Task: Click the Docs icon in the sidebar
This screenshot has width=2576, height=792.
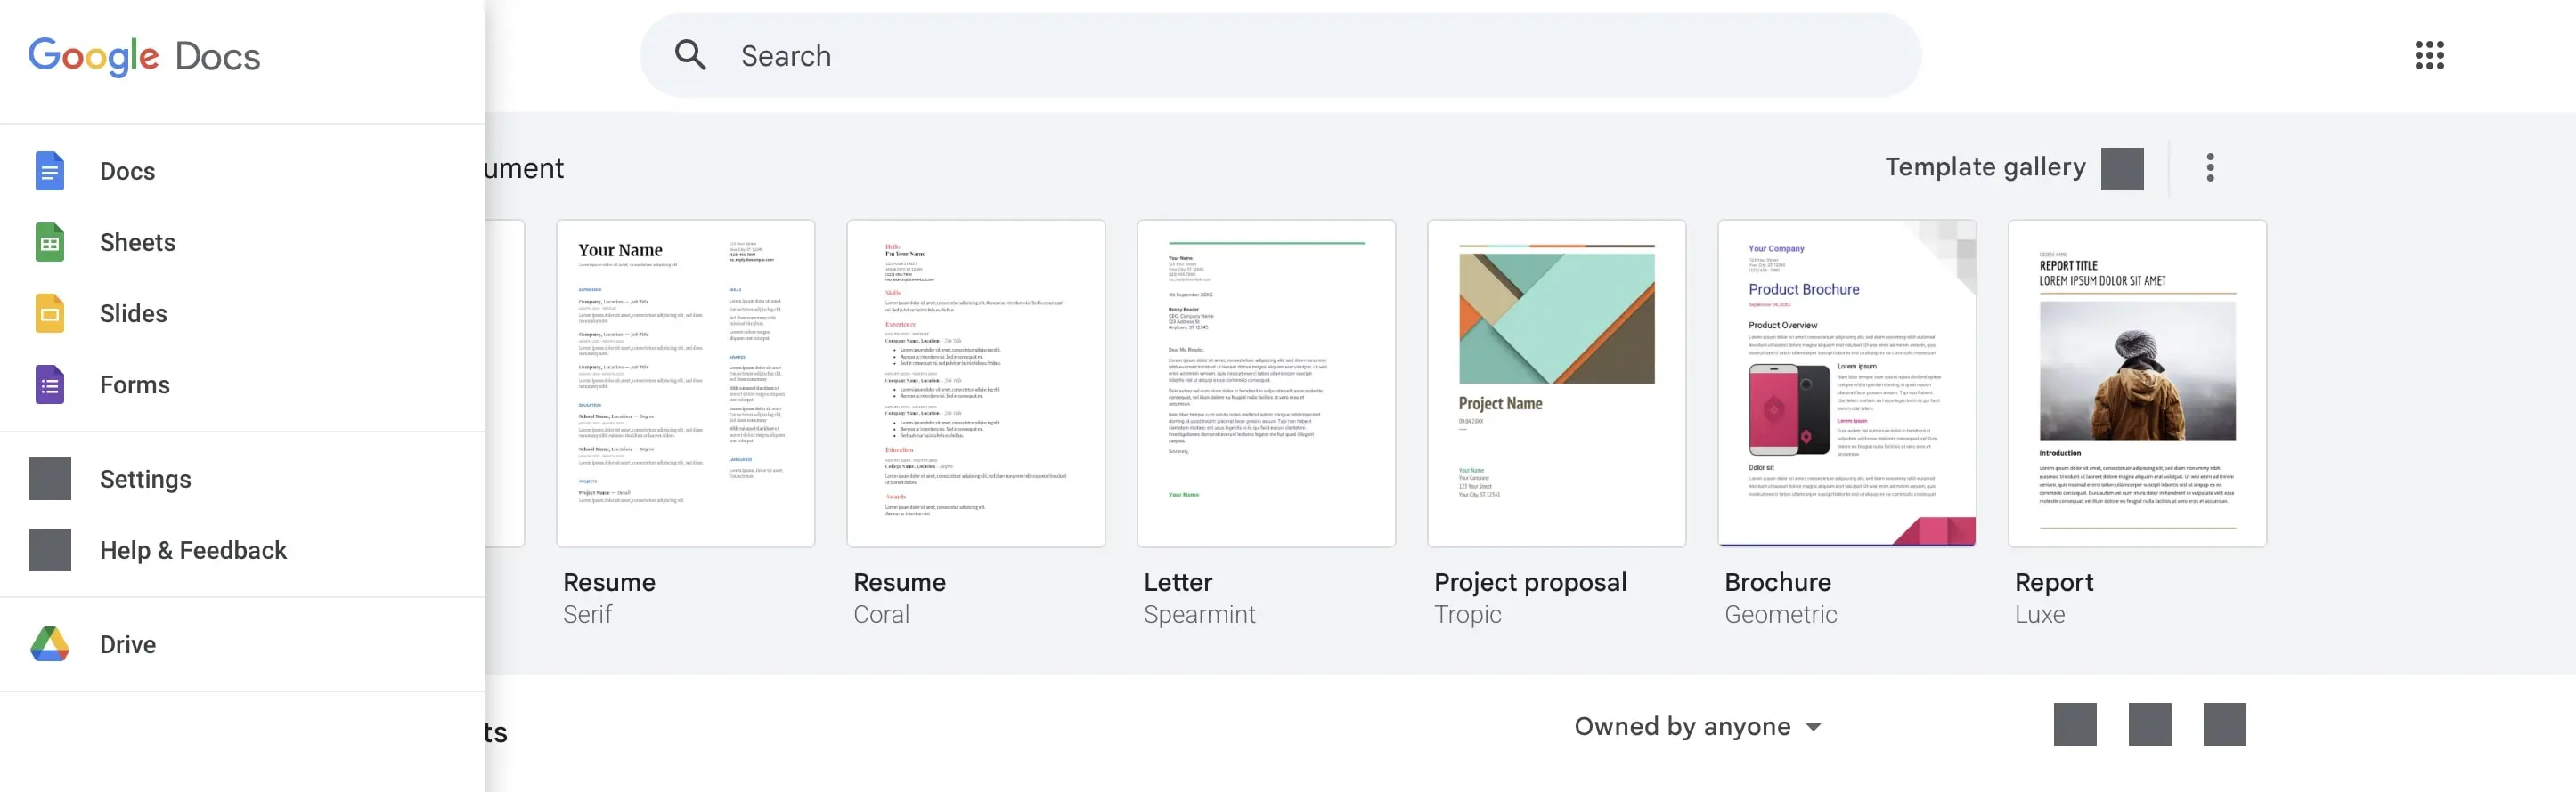Action: (x=48, y=170)
